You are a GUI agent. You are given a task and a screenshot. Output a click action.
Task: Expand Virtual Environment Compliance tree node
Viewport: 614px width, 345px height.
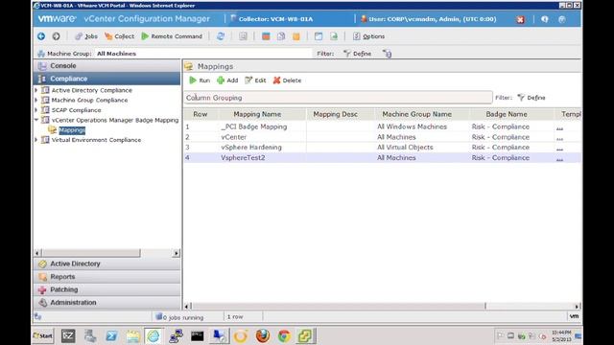pos(36,140)
